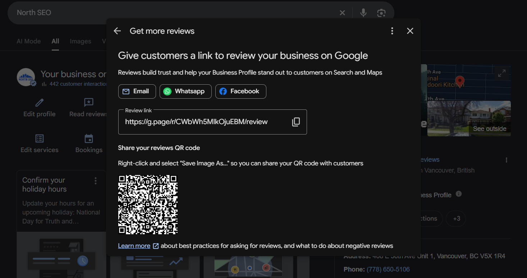Select the Share your reviews QR code heading

(x=159, y=148)
